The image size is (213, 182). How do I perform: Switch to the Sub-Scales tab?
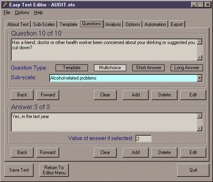point(44,24)
